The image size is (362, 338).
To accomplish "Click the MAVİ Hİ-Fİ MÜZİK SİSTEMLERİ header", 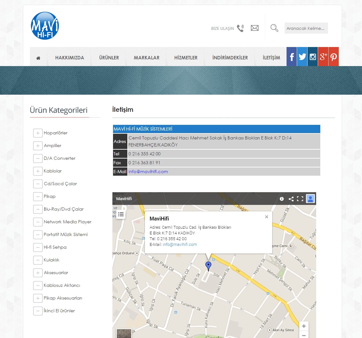I will [216, 129].
